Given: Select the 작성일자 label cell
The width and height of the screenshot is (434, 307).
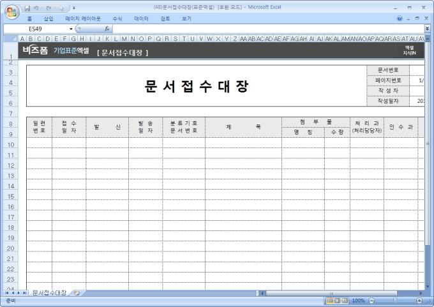Looking at the screenshot, I should 388,101.
